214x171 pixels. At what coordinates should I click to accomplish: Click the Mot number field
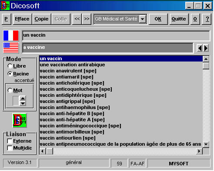tap(16, 101)
